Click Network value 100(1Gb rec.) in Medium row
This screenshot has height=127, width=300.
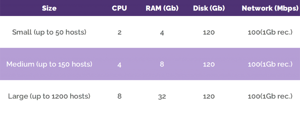coord(270,65)
